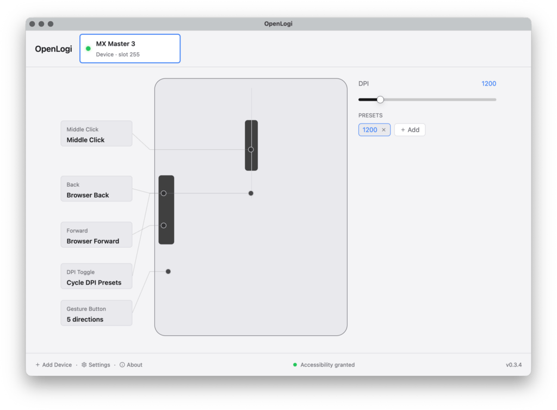Select the DPI toggle dot below scroll wheel
This screenshot has width=557, height=410.
coord(251,193)
